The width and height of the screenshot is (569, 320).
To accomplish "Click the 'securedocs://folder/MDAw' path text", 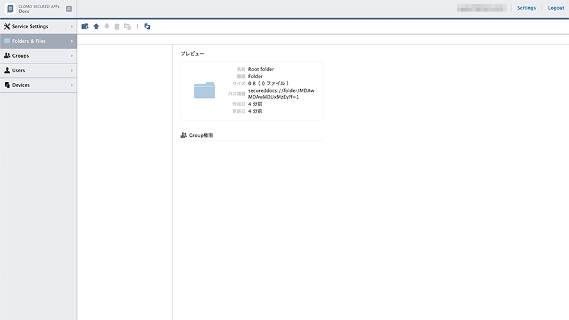I will (281, 91).
